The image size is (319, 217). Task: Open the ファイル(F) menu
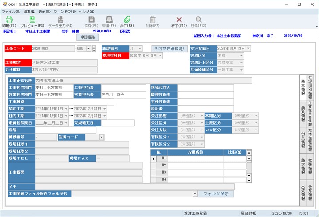(x=12, y=11)
